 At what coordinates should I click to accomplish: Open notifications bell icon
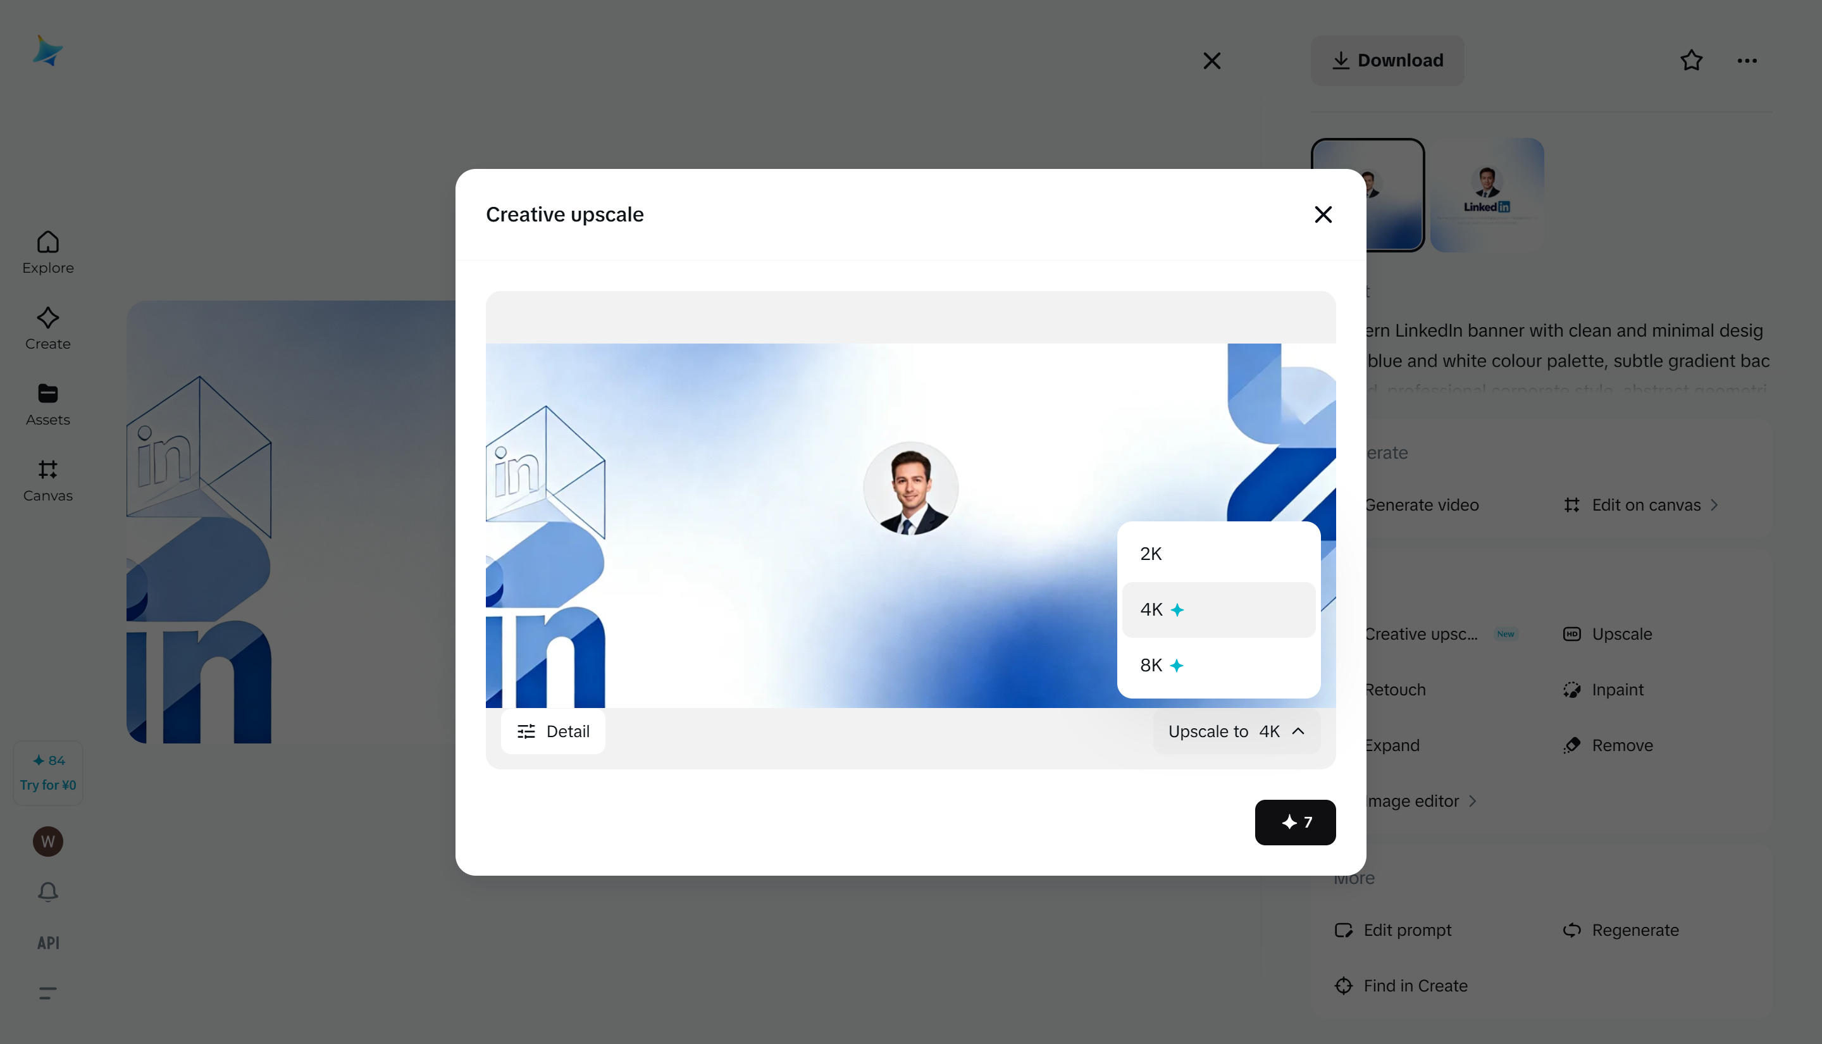pyautogui.click(x=47, y=892)
